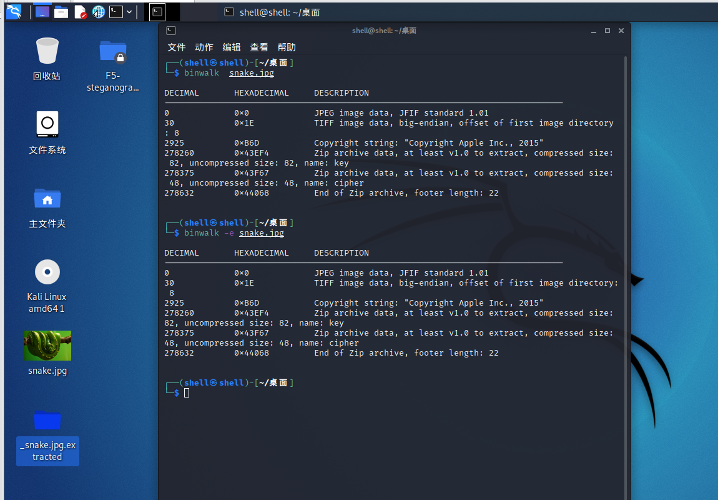Click the second 0×44068 hexadecimal value
Screen dimensions: 718x500
tap(252, 353)
